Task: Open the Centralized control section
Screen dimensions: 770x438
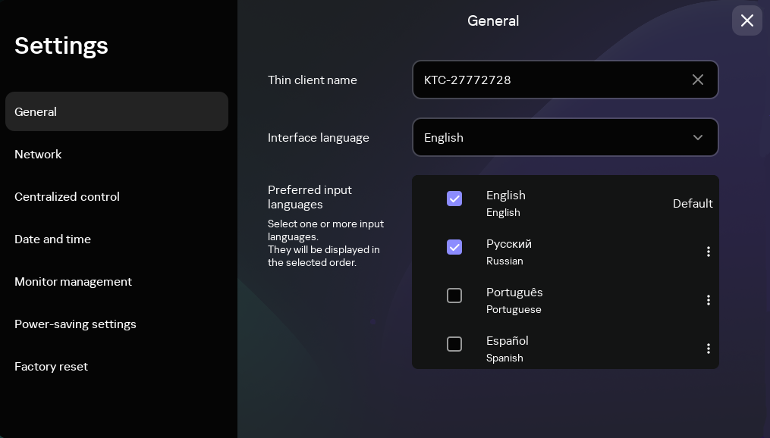Action: [x=67, y=196]
